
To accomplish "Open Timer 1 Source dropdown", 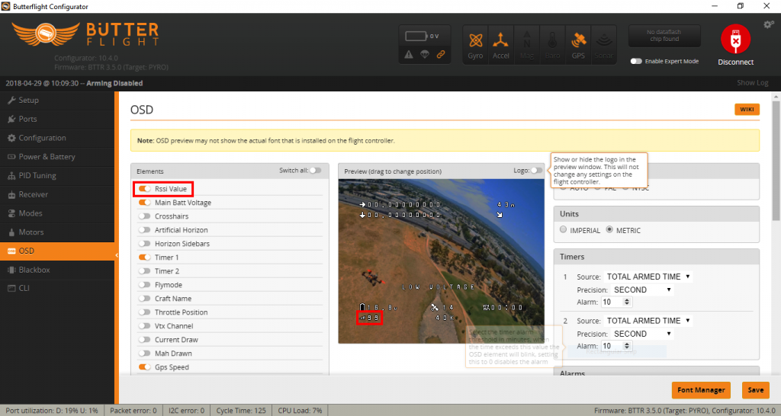I will 648,277.
